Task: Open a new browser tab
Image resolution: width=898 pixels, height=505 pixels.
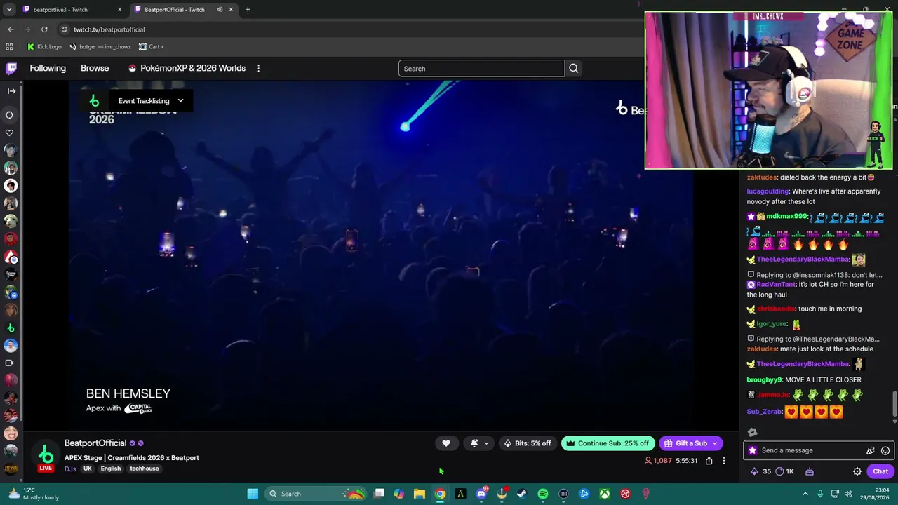Action: (x=248, y=10)
